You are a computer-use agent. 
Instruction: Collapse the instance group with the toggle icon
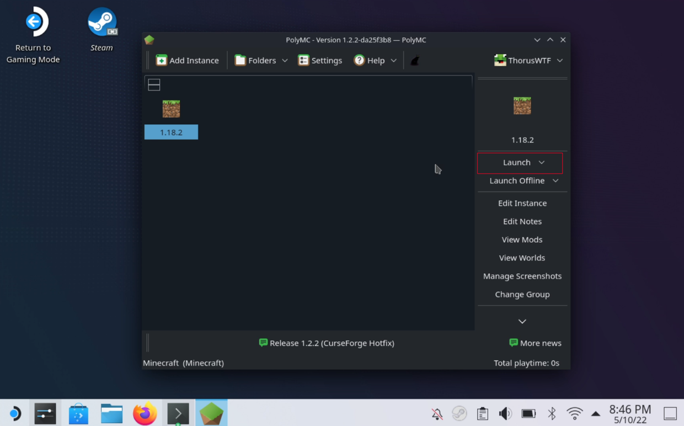(x=154, y=84)
